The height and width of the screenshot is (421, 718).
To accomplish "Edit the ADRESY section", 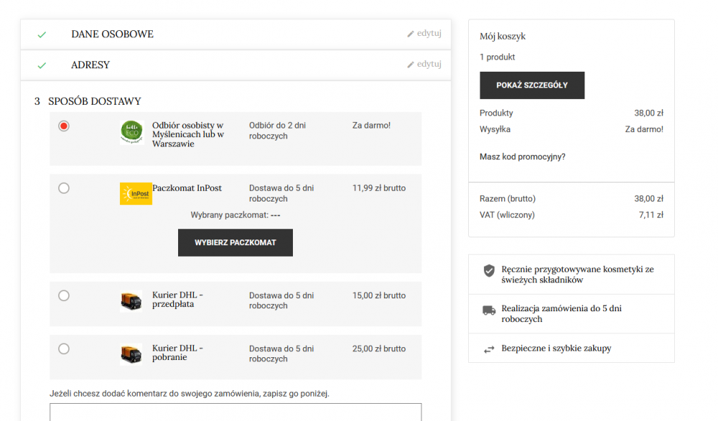I will tap(424, 64).
